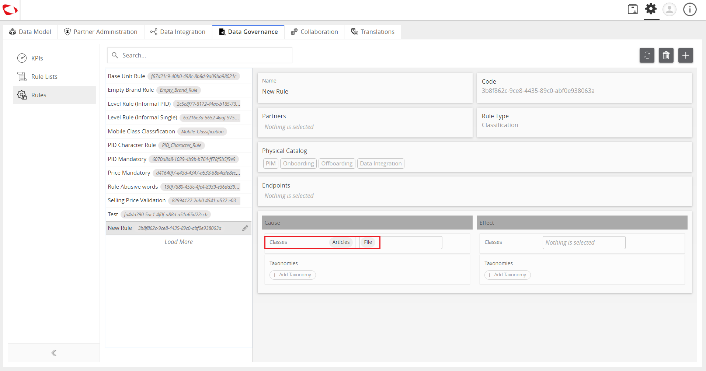Click the search magnifier icon
Screen dimensions: 706x371
[115, 55]
